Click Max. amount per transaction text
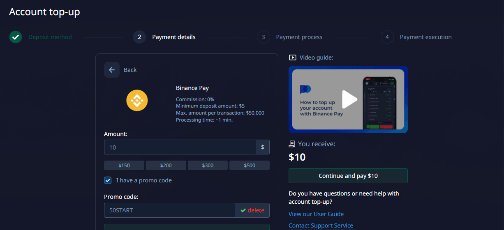The image size is (504, 230). [x=220, y=113]
